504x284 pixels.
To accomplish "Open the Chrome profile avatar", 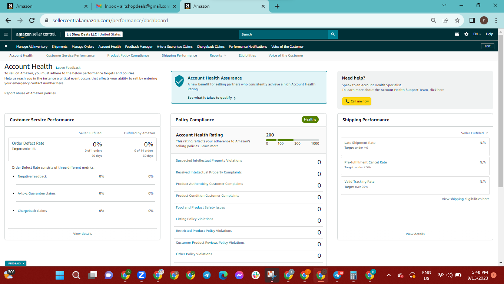I will pos(484,20).
